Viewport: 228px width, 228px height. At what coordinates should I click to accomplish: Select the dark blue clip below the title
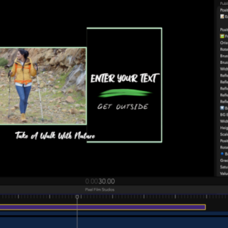pyautogui.click(x=114, y=222)
